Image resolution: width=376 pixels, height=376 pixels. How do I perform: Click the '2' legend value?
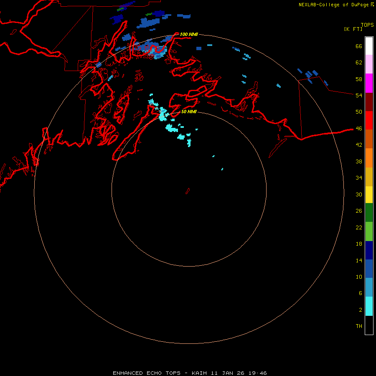[360, 310]
